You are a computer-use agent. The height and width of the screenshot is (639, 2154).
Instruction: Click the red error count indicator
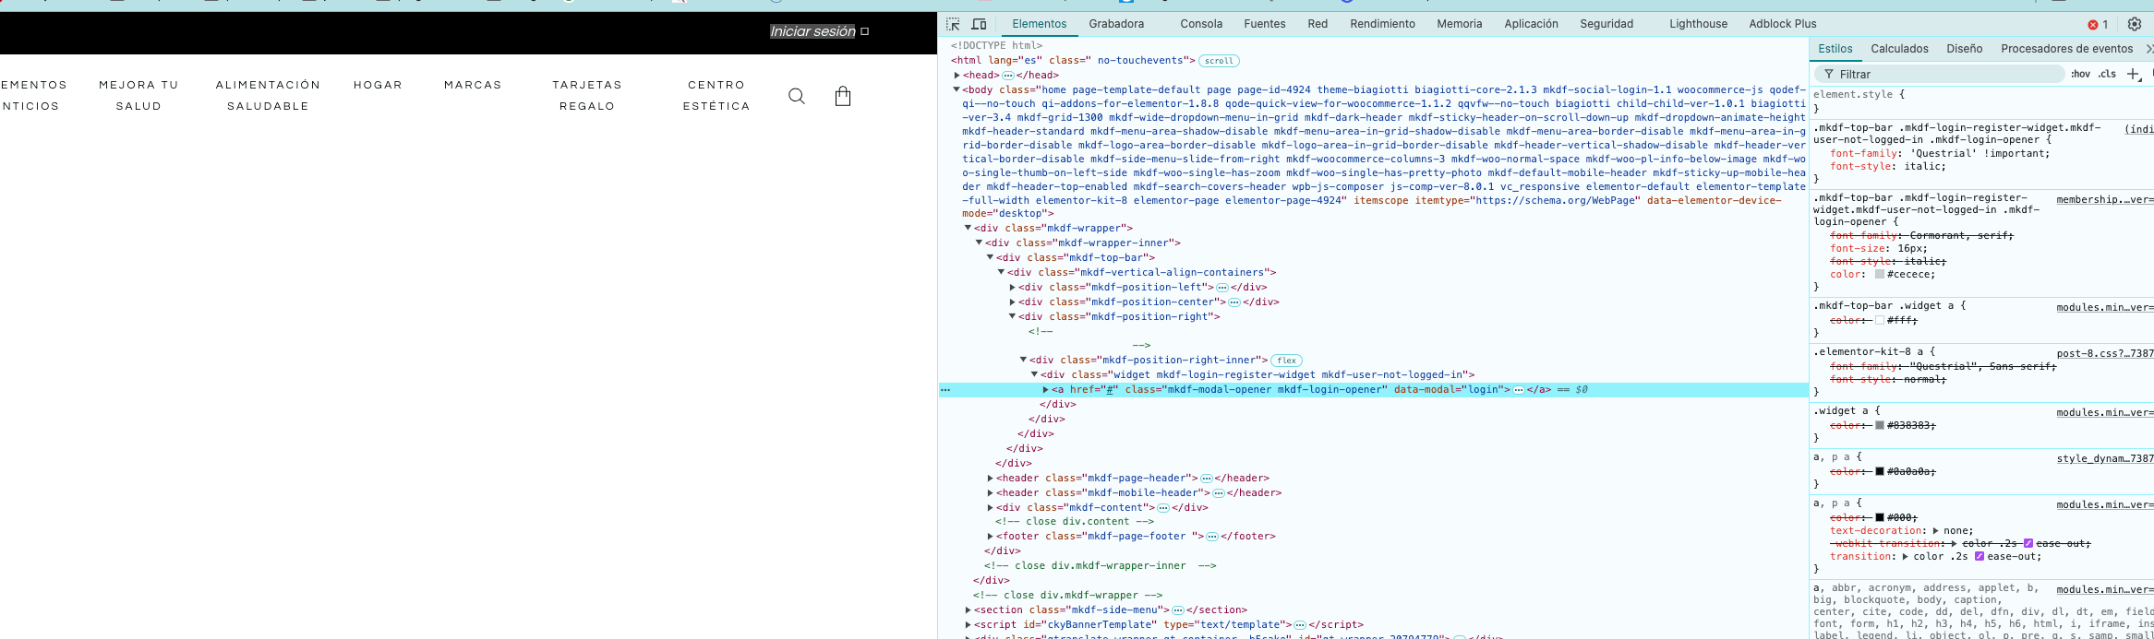pyautogui.click(x=2098, y=25)
